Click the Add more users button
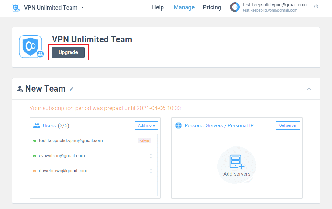The width and height of the screenshot is (332, 209). point(146,125)
